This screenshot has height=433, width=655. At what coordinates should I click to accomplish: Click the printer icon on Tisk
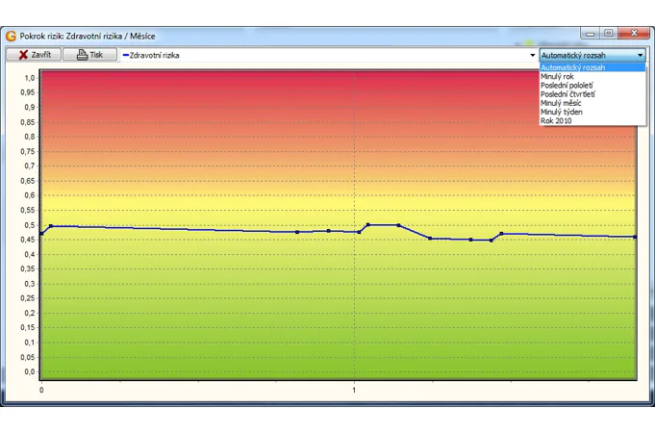click(82, 55)
